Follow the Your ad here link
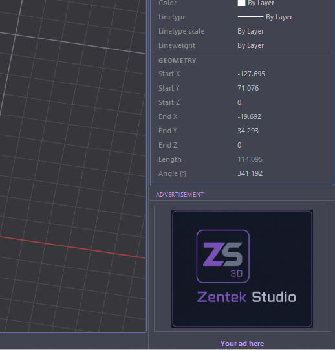Screen dimensions: 335x350 click(242, 344)
